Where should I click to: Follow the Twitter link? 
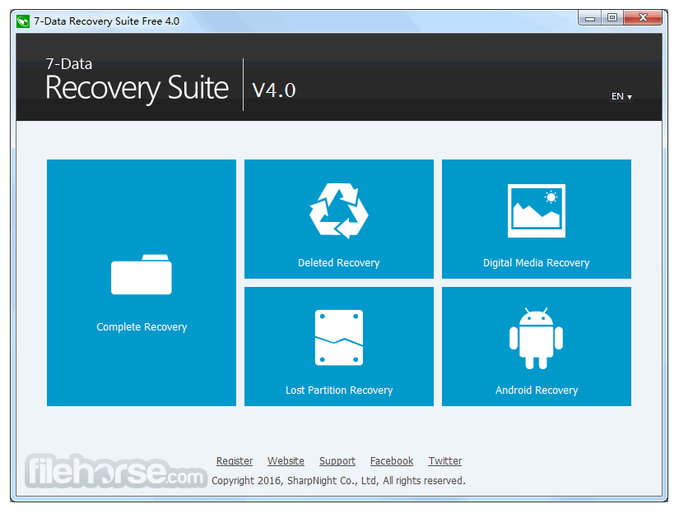(x=445, y=461)
